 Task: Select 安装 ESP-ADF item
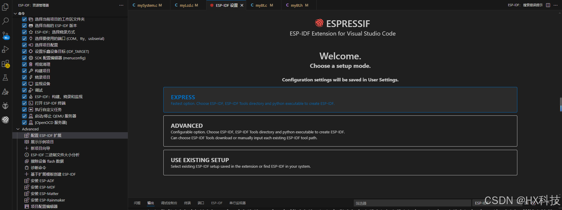click(70, 181)
